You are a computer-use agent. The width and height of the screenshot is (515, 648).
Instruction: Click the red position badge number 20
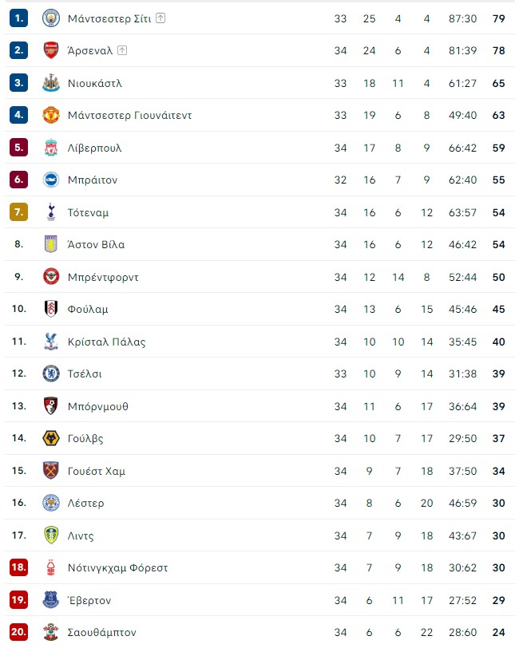19,632
